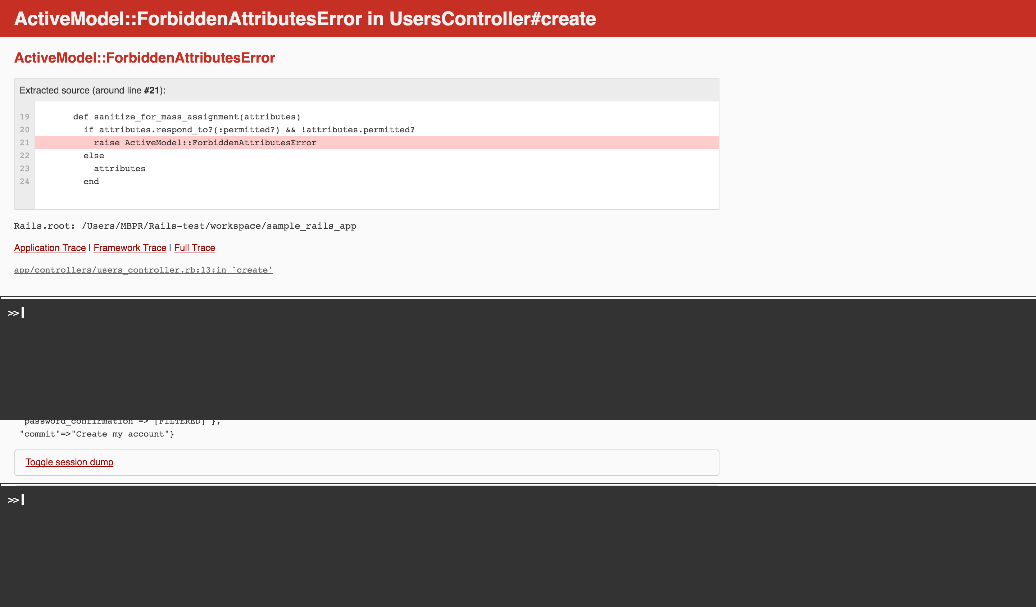Screen dimensions: 1036x607
Task: Open the Application Trace link
Action: tap(50, 248)
